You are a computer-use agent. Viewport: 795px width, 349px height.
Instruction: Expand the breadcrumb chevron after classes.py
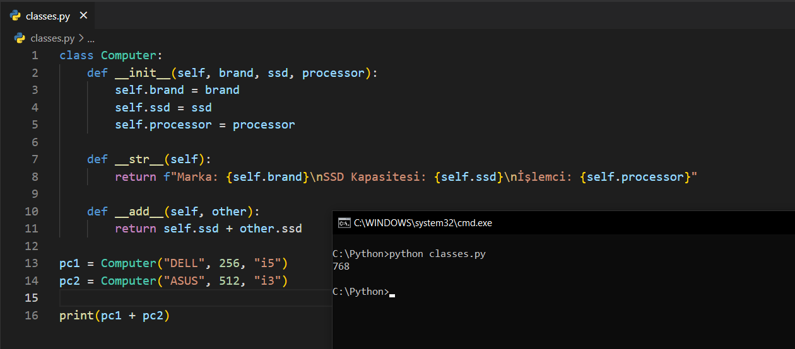click(81, 38)
